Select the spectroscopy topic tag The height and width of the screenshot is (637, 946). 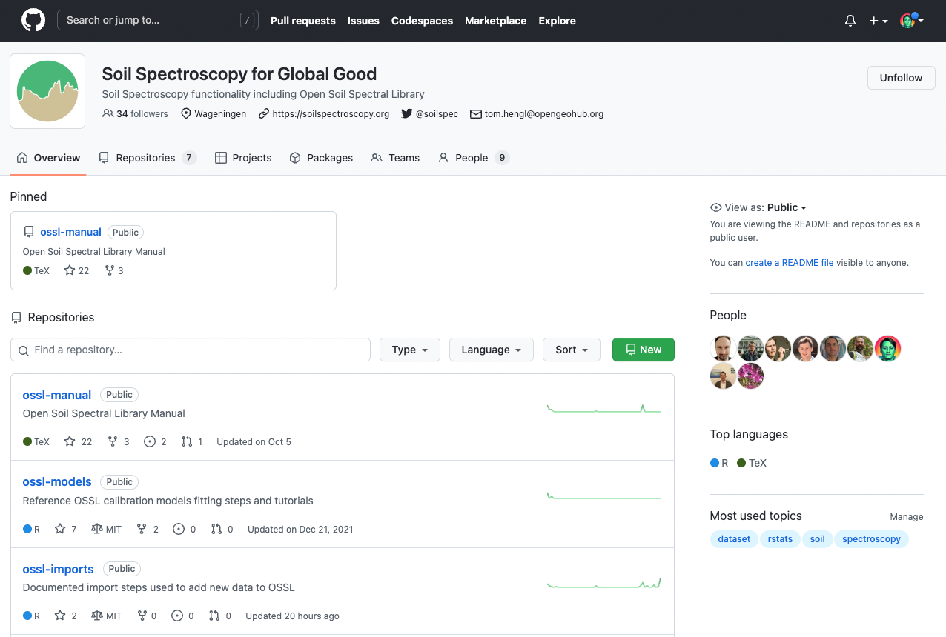pos(871,539)
